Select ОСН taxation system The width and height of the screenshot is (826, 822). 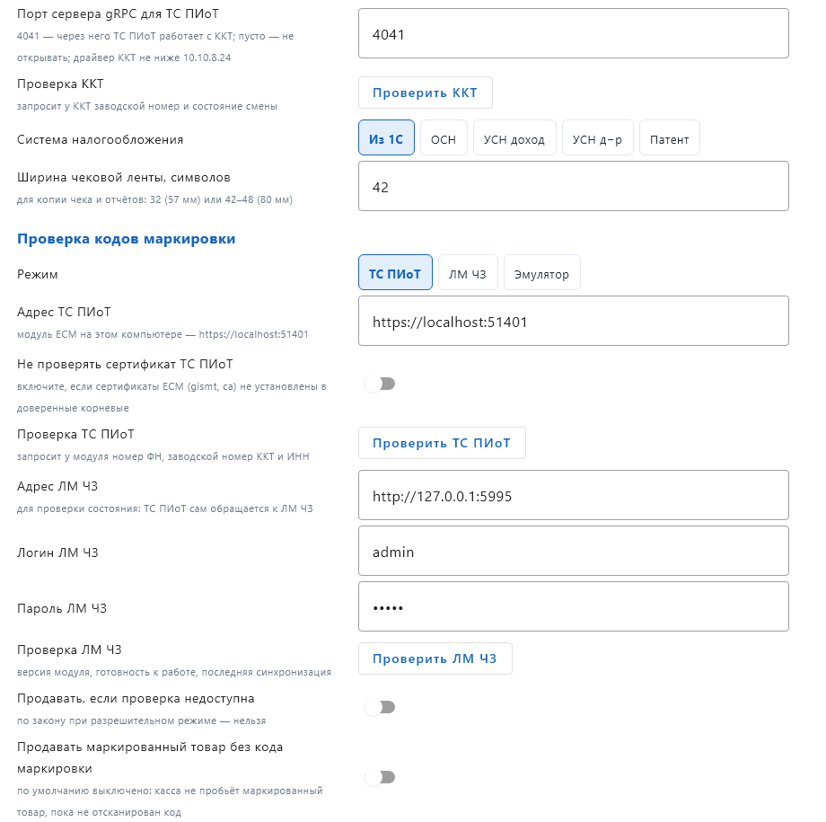coord(444,137)
